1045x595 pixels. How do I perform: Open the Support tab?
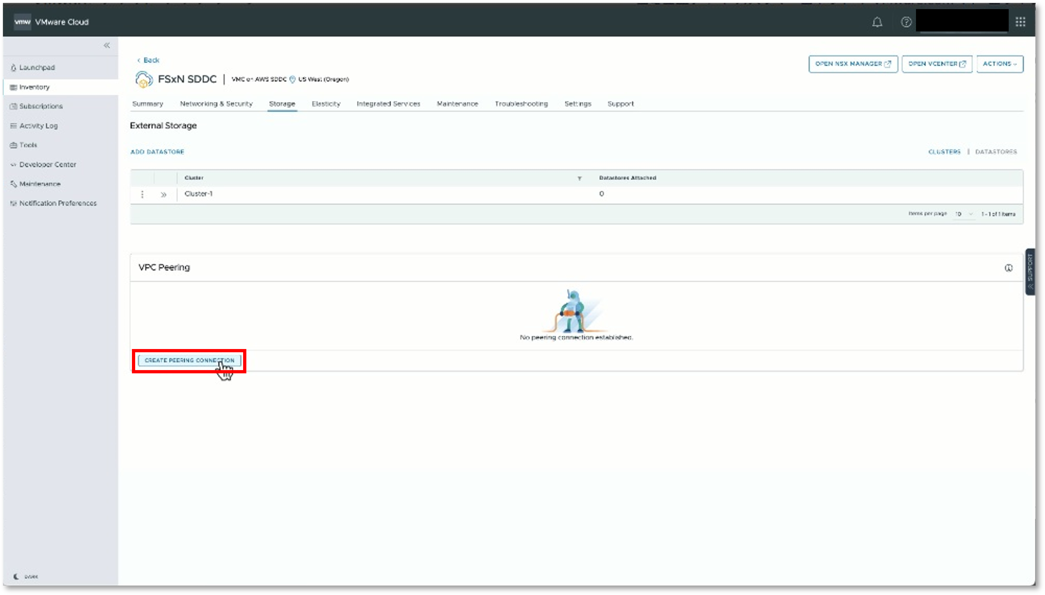click(620, 104)
